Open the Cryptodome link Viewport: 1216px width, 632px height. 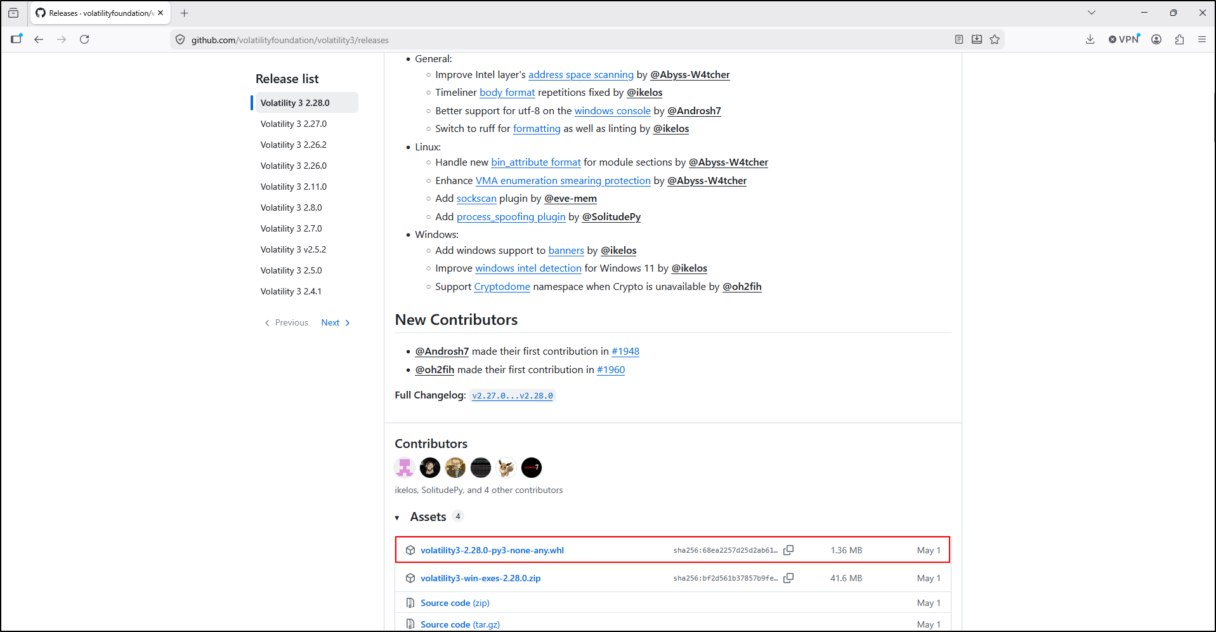point(502,287)
